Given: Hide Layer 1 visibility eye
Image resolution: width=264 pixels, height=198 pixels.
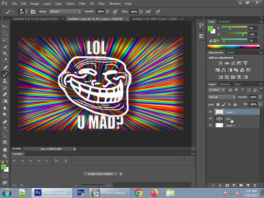Looking at the screenshot, I should click(210, 125).
